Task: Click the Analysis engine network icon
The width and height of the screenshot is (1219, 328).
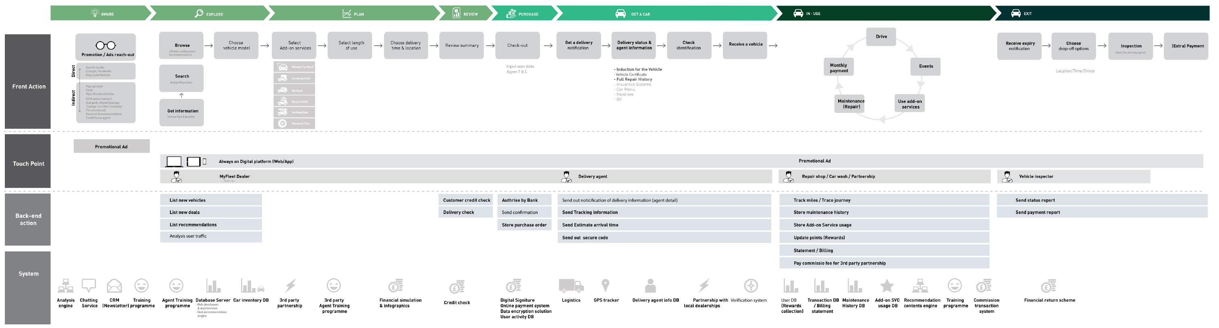Action: click(65, 286)
